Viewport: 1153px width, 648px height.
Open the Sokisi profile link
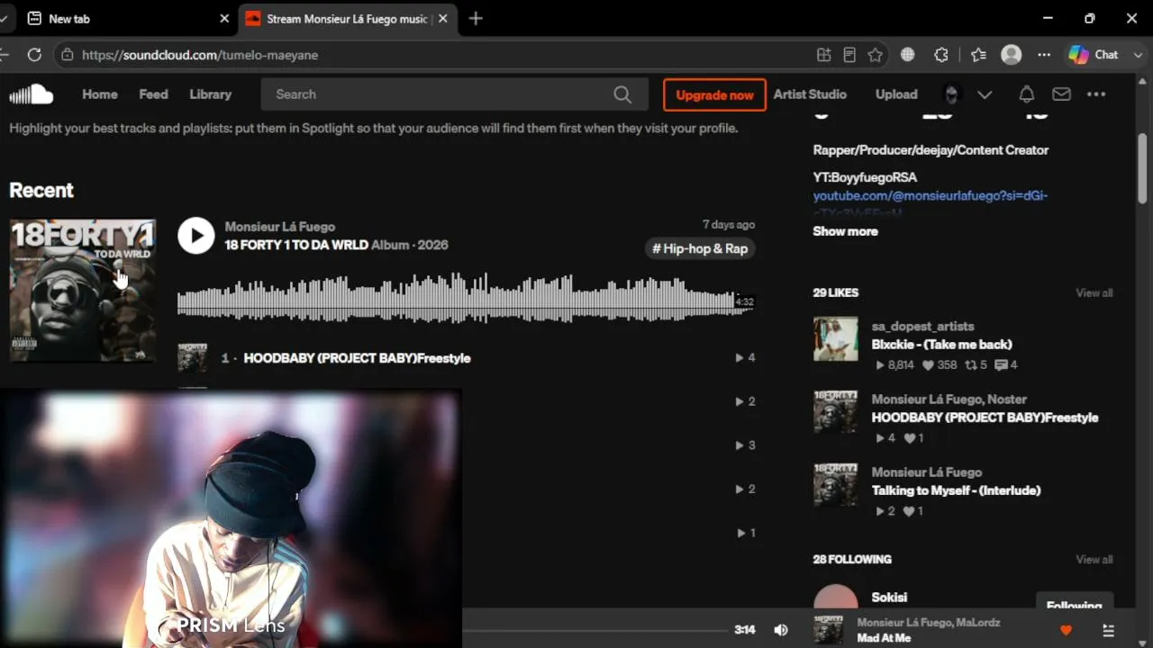pos(889,598)
